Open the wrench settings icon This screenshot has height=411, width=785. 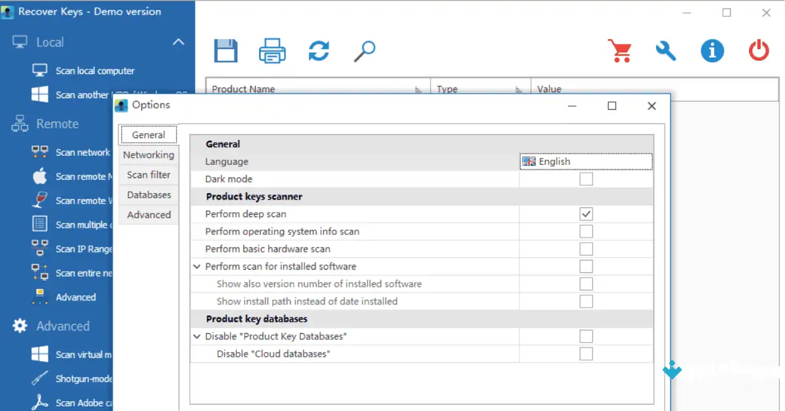(666, 50)
